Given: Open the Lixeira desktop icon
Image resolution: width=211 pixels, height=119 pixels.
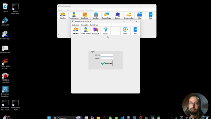Looking at the screenshot, I should pos(5,8).
